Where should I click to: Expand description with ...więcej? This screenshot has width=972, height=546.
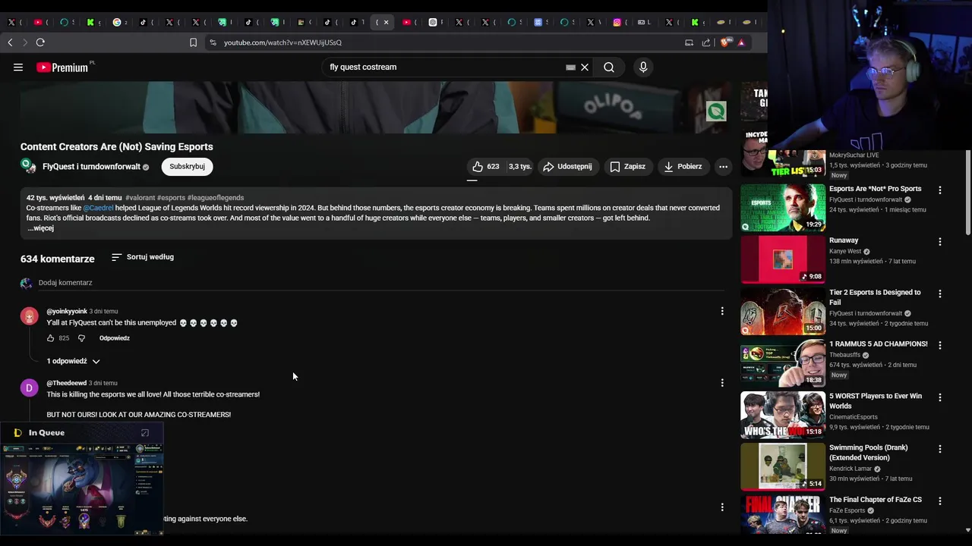click(x=40, y=228)
